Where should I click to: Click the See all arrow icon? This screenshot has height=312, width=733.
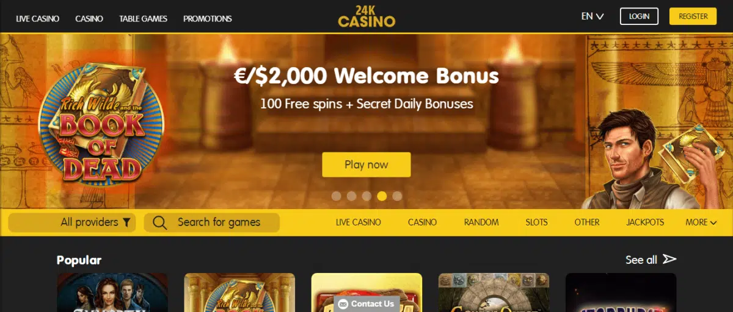pos(669,260)
